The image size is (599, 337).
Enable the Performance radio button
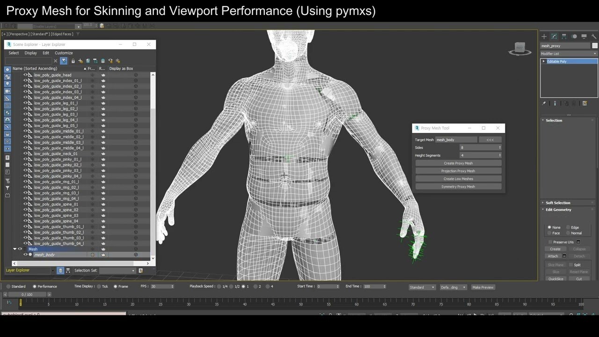point(35,287)
